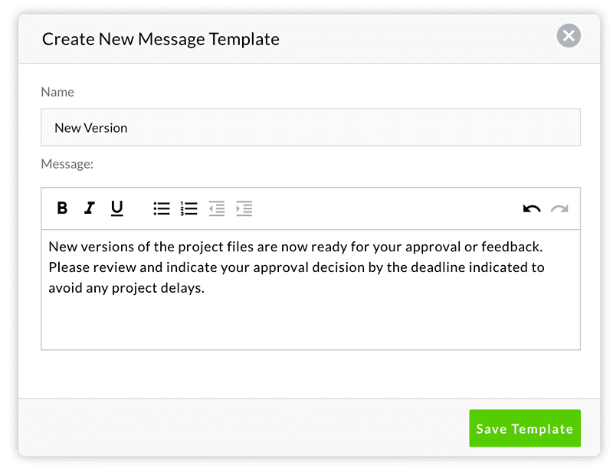This screenshot has width=613, height=475.
Task: Place cursor in line starting Please review
Action: (297, 267)
